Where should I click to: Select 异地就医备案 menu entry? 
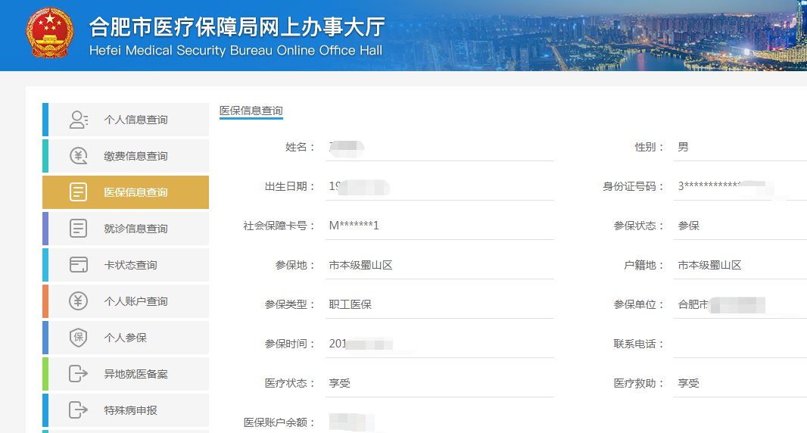tap(136, 374)
